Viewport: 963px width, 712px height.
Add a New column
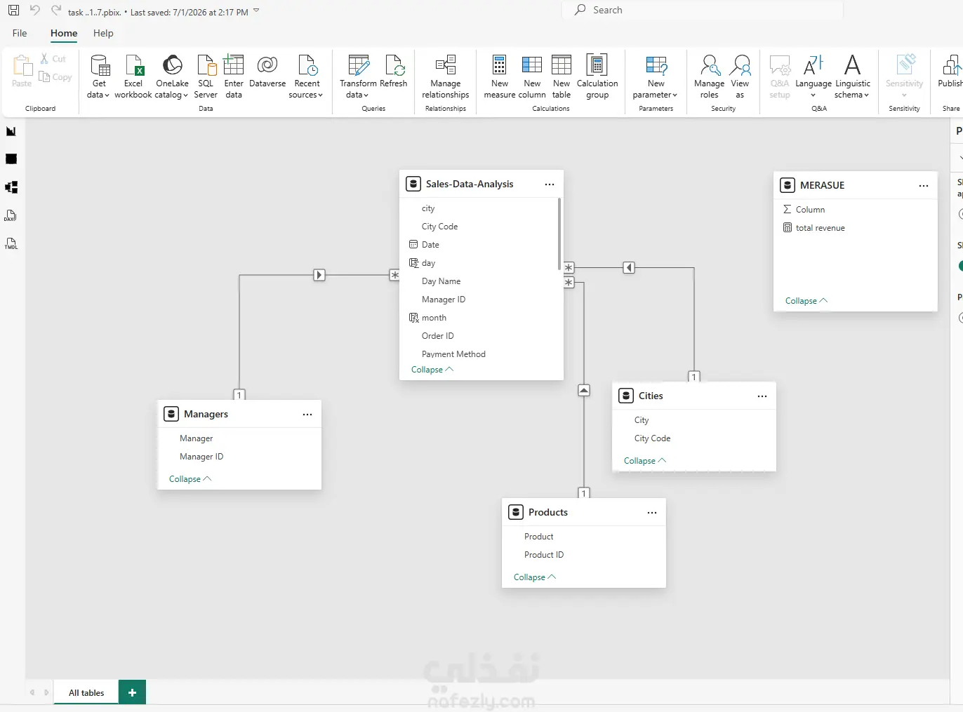pyautogui.click(x=532, y=76)
